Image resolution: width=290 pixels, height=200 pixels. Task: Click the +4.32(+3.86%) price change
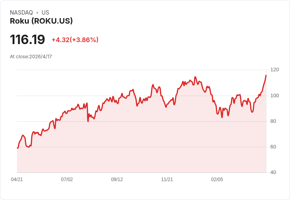(75, 40)
